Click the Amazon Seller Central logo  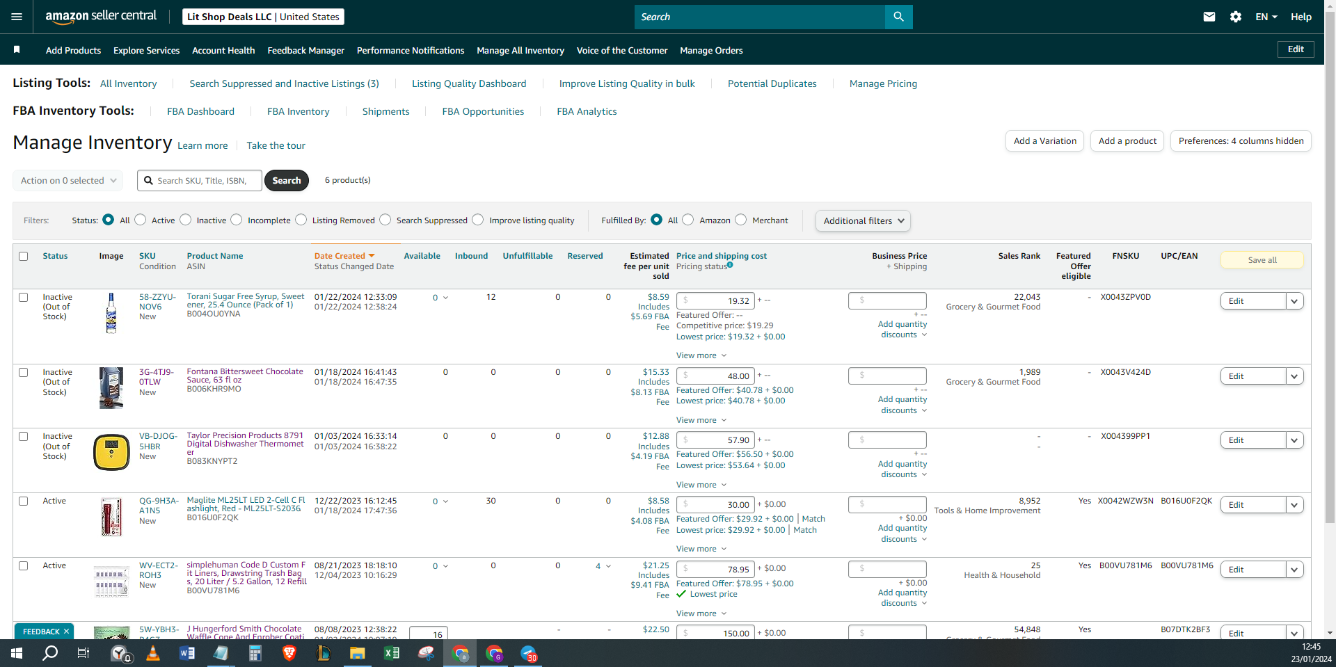pos(101,17)
